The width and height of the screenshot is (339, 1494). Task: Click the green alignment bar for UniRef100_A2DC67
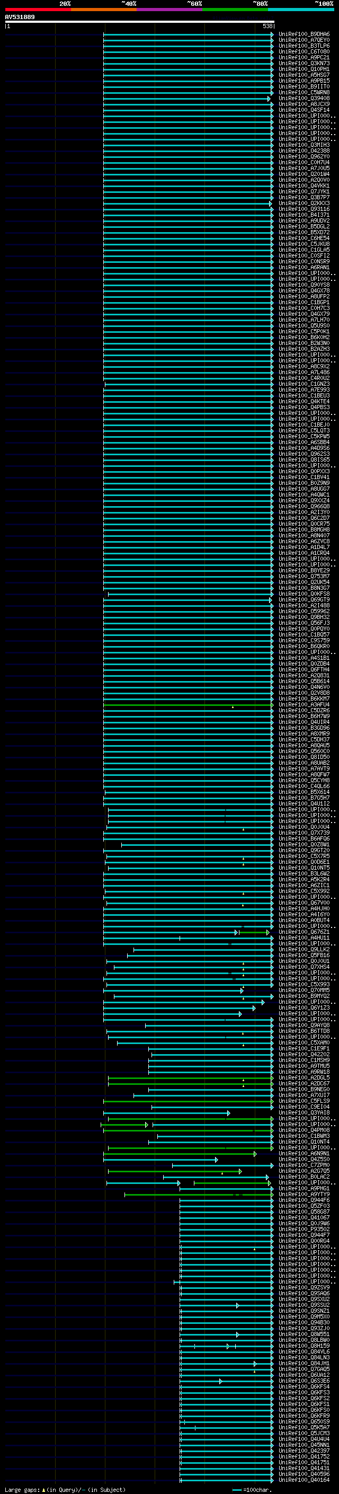tap(191, 1083)
